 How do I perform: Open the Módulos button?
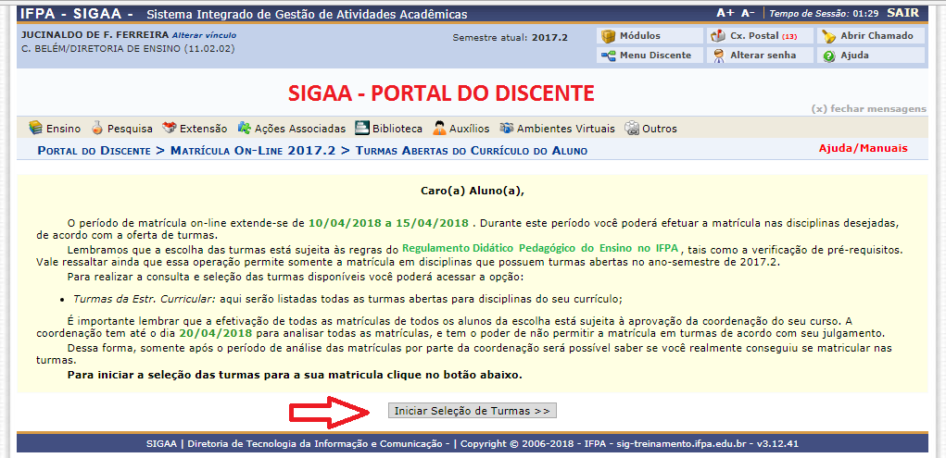coord(650,36)
